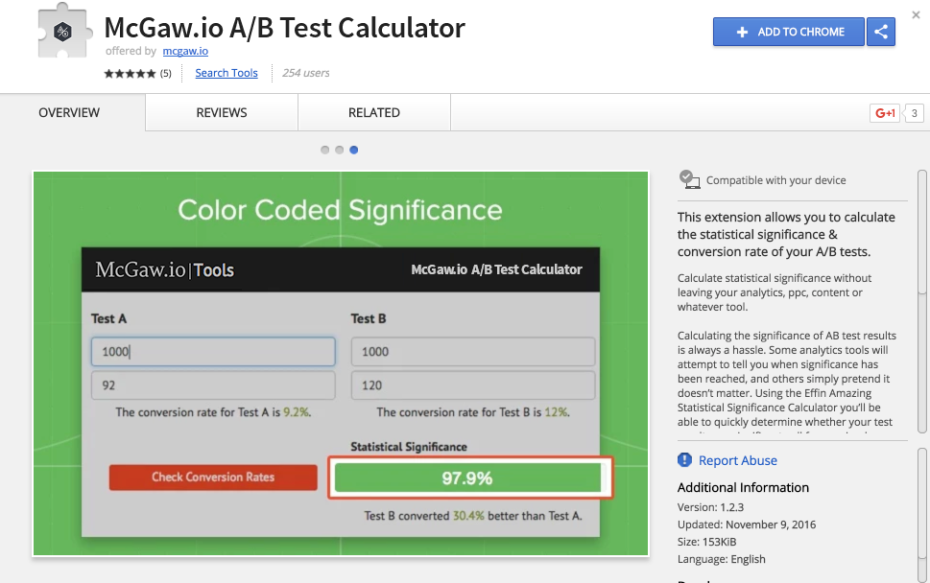The width and height of the screenshot is (930, 583).
Task: Click the Language: English text
Action: click(721, 559)
